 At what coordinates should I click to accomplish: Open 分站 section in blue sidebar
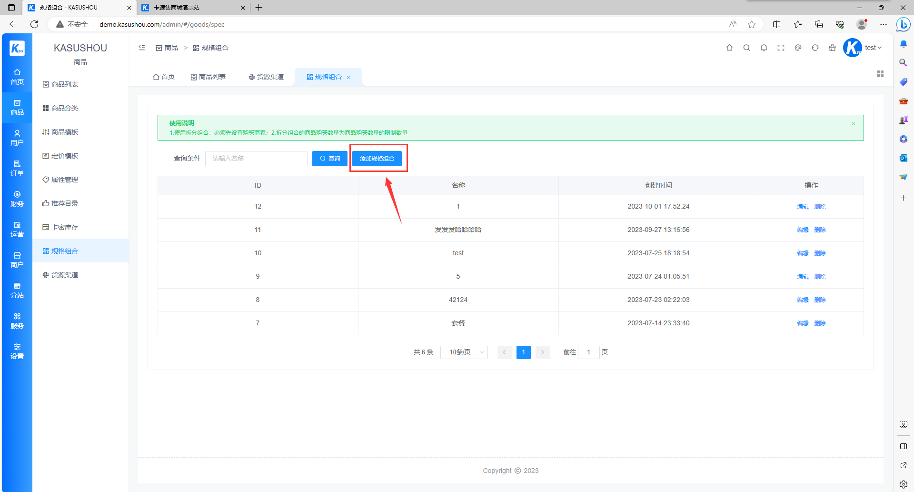pyautogui.click(x=17, y=291)
